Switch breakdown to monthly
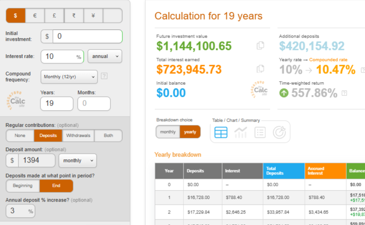This screenshot has height=225, width=365. [x=168, y=132]
